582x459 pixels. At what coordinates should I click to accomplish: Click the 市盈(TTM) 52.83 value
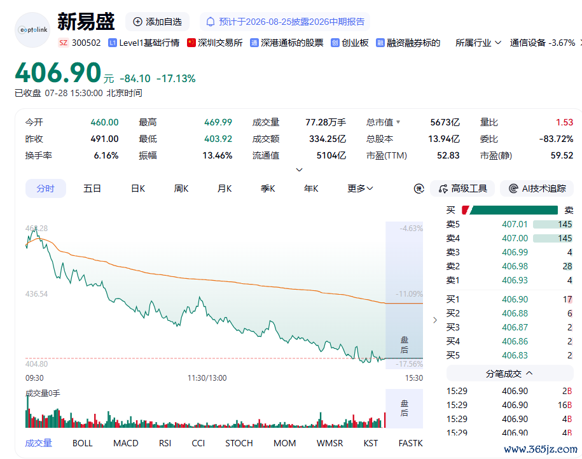(x=448, y=155)
